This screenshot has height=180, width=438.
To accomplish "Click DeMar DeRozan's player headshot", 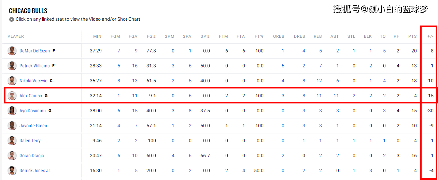I will coord(12,51).
